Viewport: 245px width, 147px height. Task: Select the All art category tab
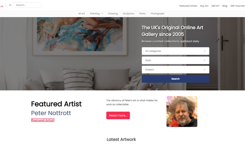point(81,13)
